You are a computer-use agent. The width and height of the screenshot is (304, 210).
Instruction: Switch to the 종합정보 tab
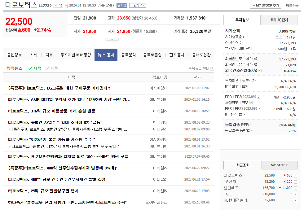pyautogui.click(x=15, y=55)
